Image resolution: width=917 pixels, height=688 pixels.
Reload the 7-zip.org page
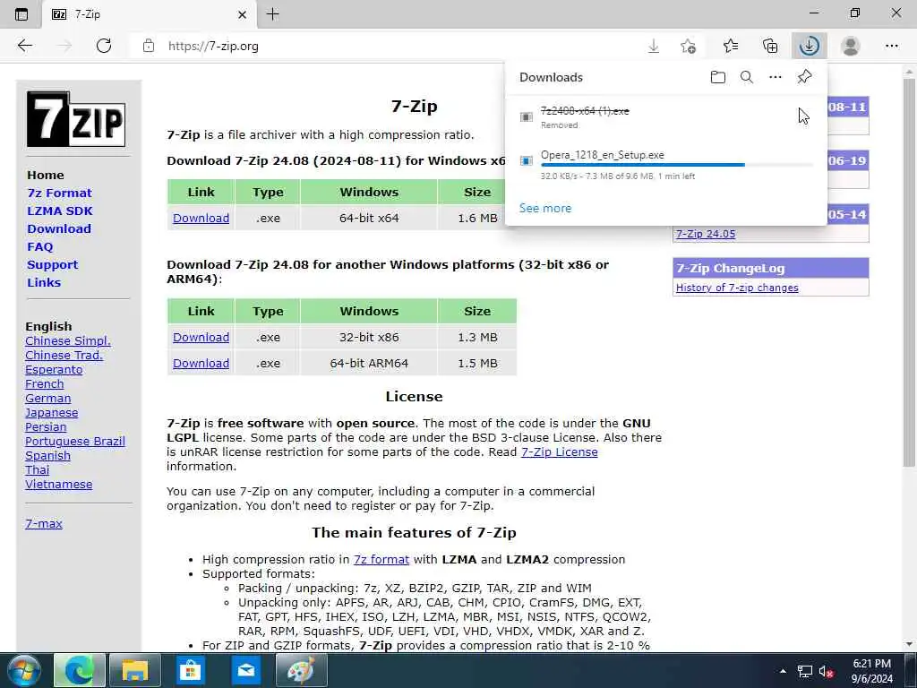point(104,46)
